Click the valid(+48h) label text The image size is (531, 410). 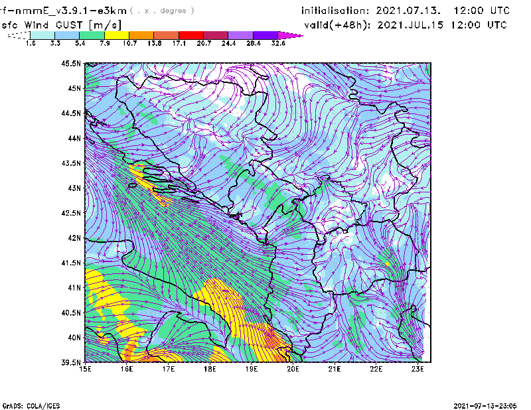pyautogui.click(x=338, y=25)
